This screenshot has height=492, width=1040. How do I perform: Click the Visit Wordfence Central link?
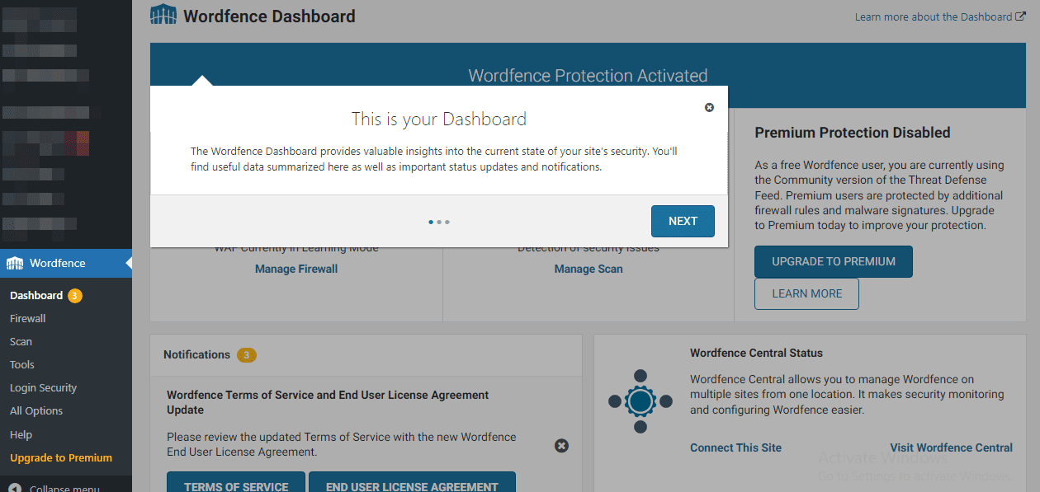pyautogui.click(x=951, y=447)
